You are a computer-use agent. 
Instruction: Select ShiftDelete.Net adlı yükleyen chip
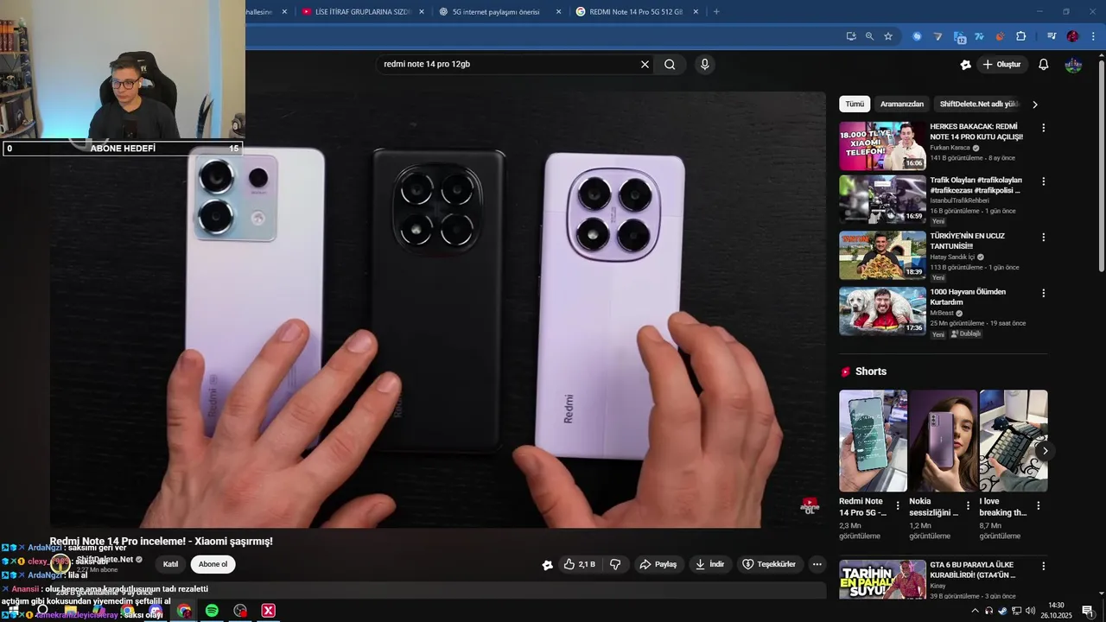click(979, 104)
